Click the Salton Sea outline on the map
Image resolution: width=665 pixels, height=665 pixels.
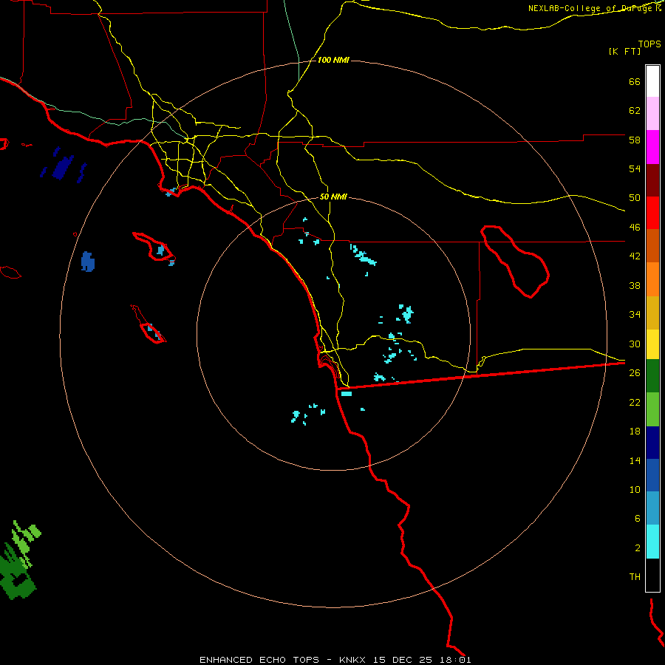click(x=515, y=262)
